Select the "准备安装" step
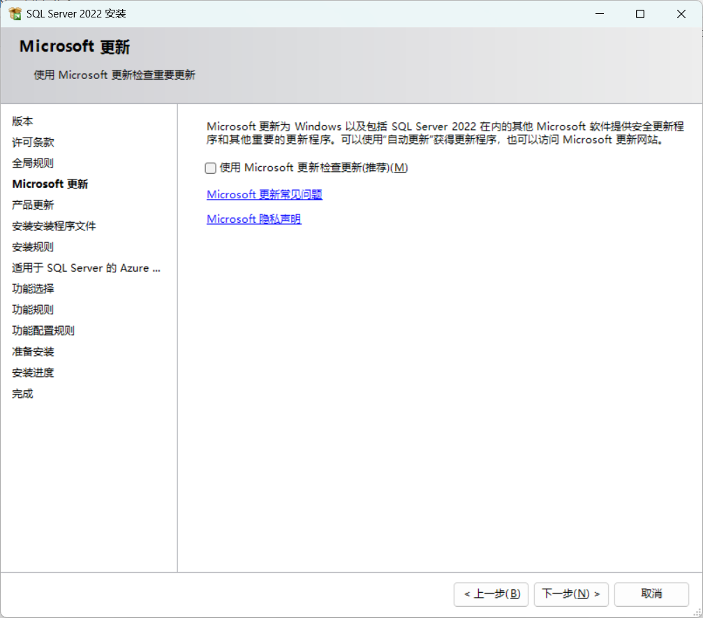Screen dimensions: 703x618 coord(32,351)
